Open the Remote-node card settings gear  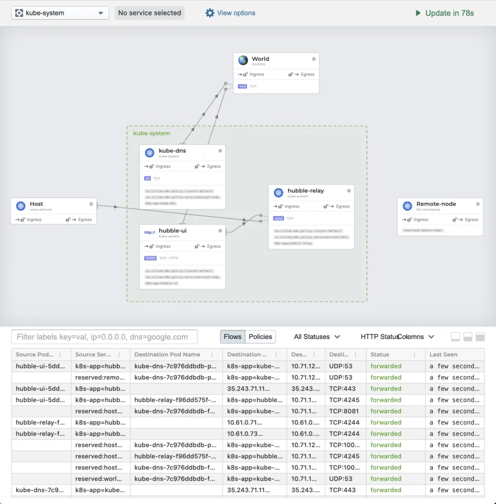(478, 204)
